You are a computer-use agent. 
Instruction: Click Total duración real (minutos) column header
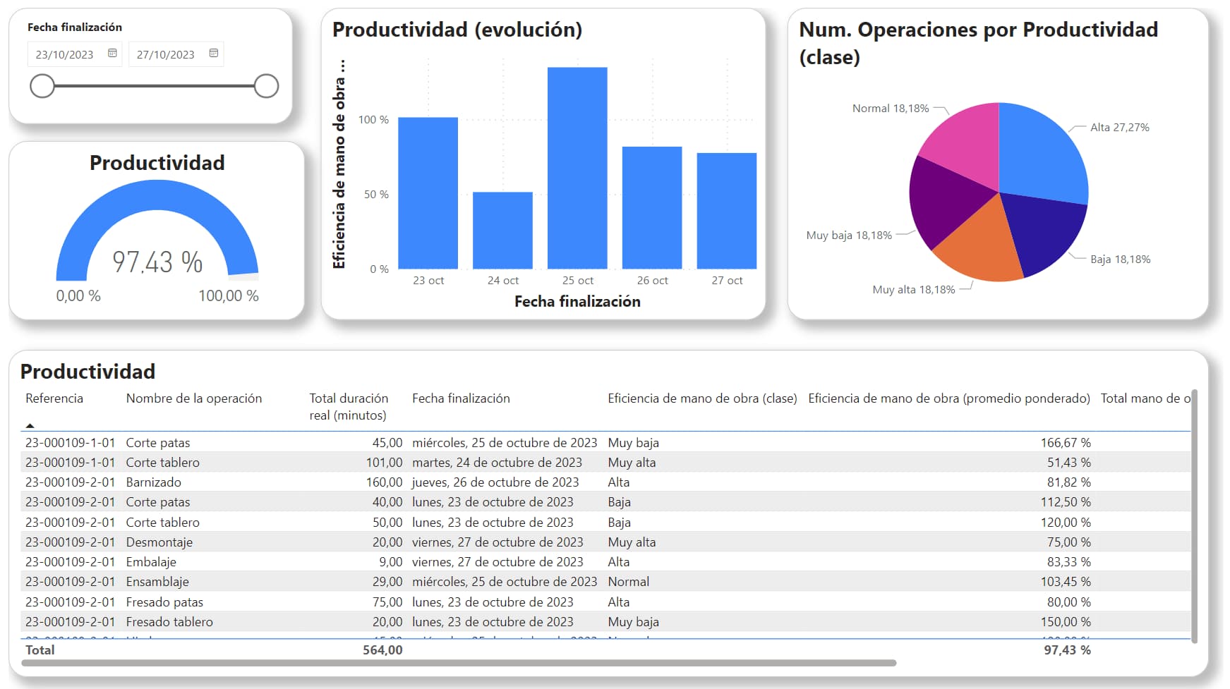point(349,407)
